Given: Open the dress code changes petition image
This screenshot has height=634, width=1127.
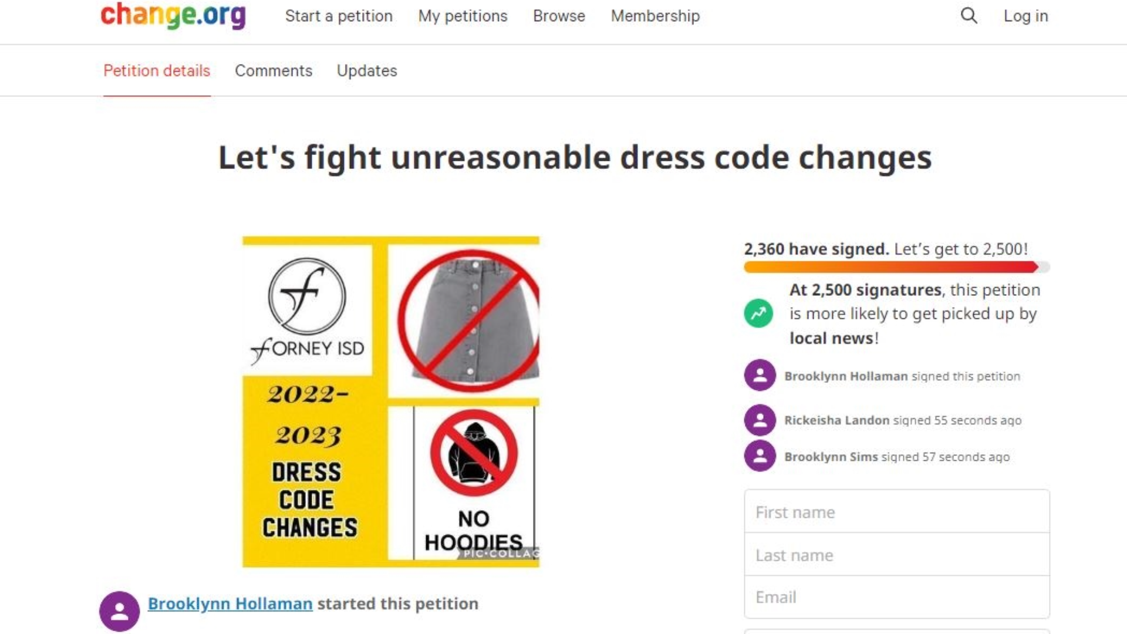Looking at the screenshot, I should click(391, 402).
